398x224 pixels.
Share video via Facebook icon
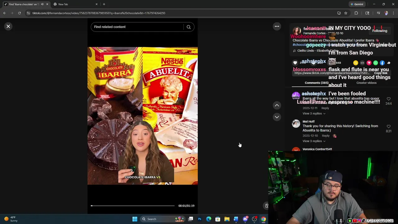382,63
